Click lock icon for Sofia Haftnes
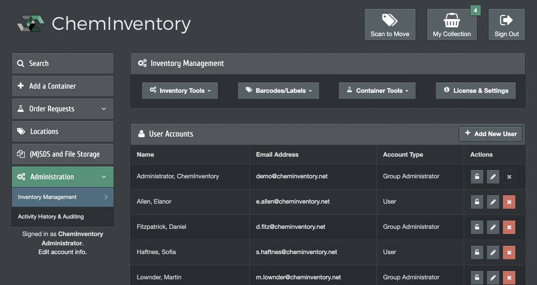 477,253
